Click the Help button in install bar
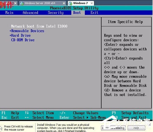This screenshot has width=153, height=132. (x=136, y=128)
